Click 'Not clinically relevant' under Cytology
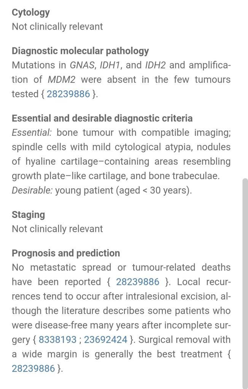248x389 pixels. click(x=57, y=26)
